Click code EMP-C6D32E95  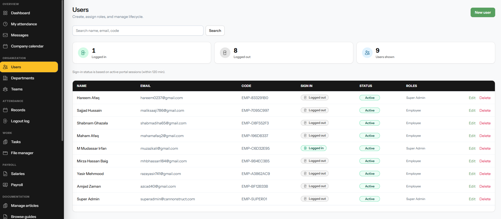pyautogui.click(x=256, y=148)
